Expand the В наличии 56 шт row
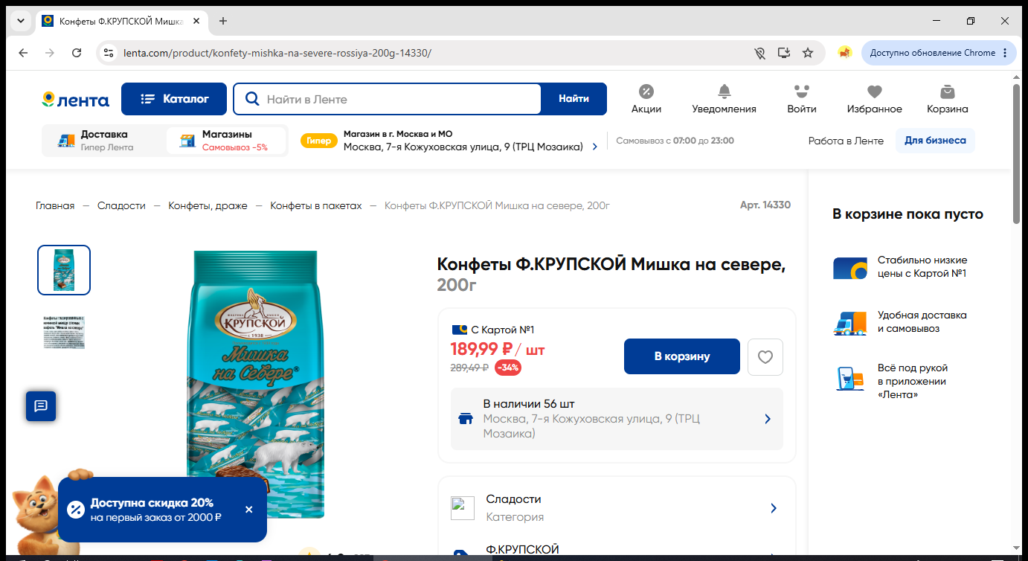The width and height of the screenshot is (1028, 561). point(617,419)
